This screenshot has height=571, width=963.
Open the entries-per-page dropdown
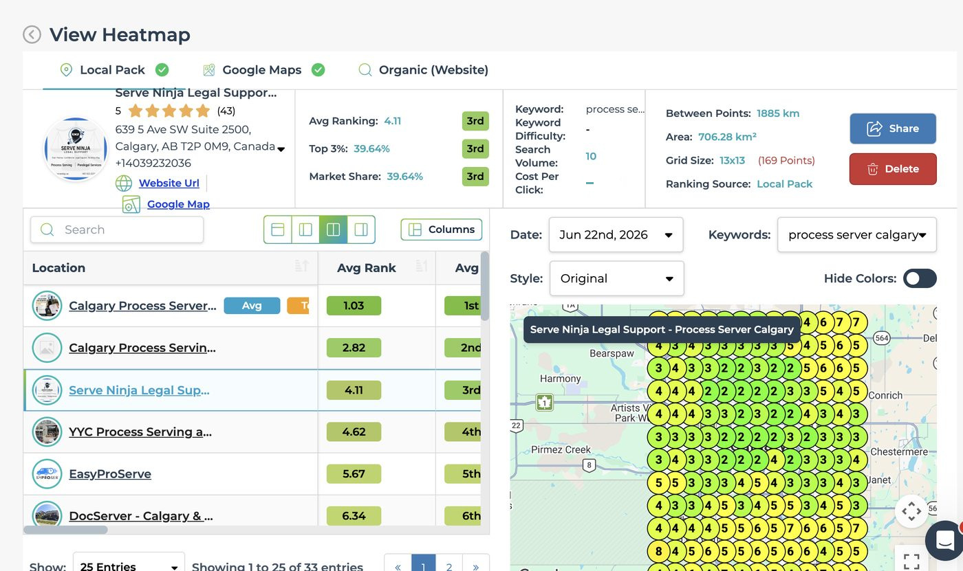coord(129,563)
